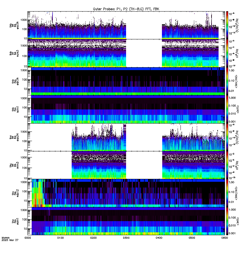Screen dimensions: 240x256
Task: Click the color bar beside thb edc34 panel
Action: point(227,81)
